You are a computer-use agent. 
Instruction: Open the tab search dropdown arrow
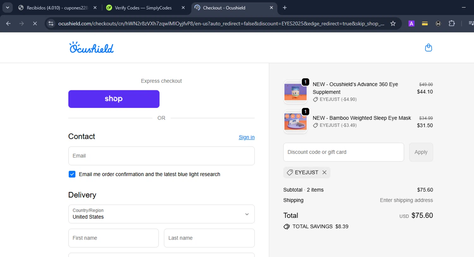click(8, 8)
